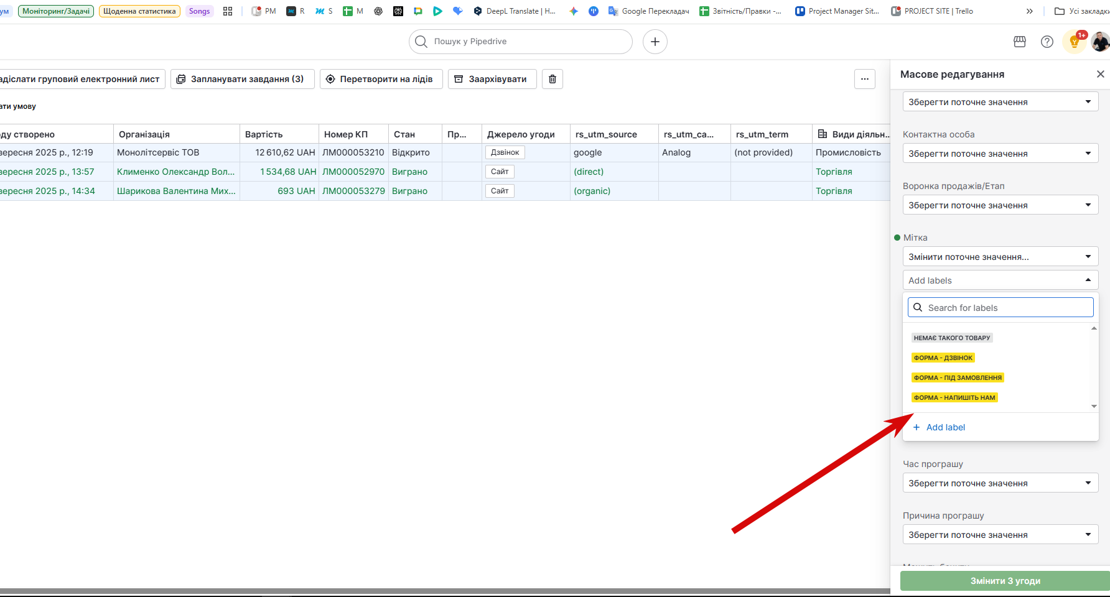Open the PROJECT SITE | Trello bookmark
The height and width of the screenshot is (597, 1110).
[932, 11]
